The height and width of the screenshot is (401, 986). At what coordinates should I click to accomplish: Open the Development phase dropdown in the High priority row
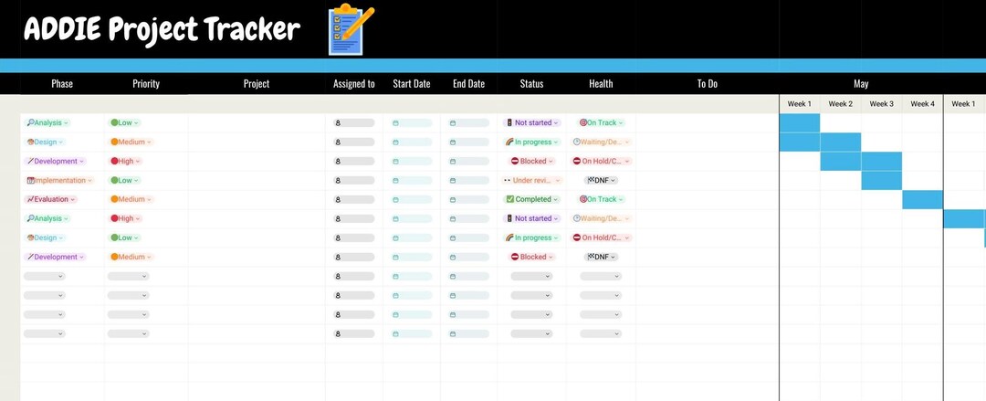click(x=55, y=161)
